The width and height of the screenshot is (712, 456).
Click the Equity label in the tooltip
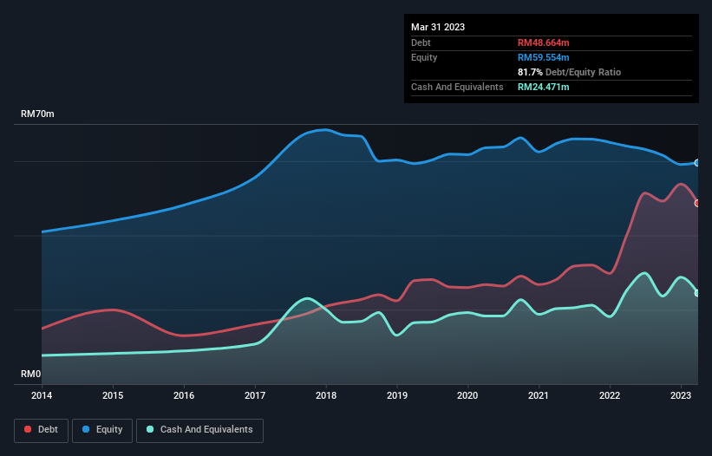pyautogui.click(x=424, y=57)
